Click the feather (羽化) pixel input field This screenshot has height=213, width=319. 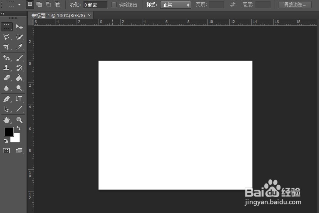[x=95, y=5]
